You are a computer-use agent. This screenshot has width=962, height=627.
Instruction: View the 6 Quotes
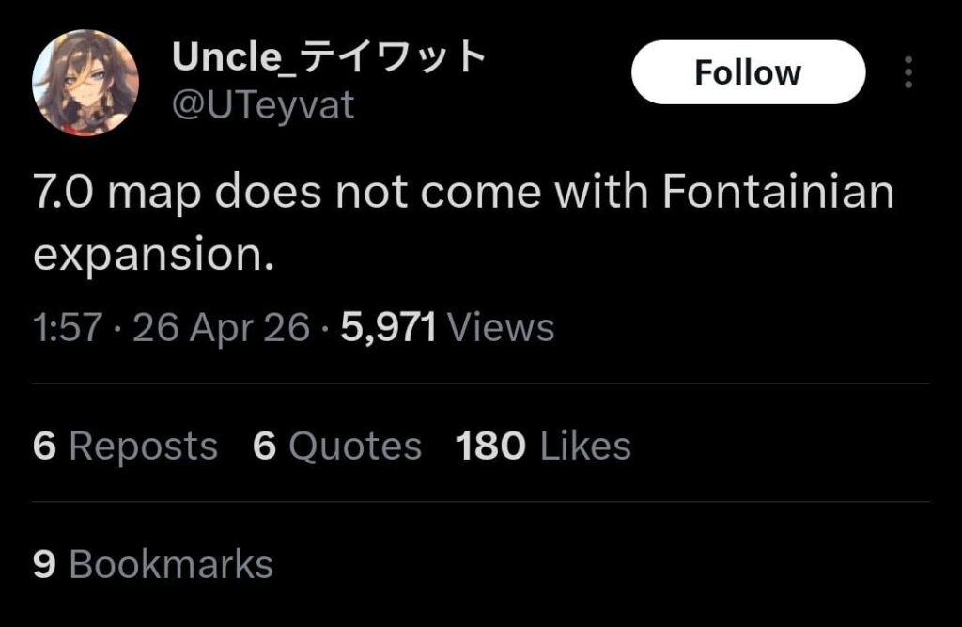335,446
